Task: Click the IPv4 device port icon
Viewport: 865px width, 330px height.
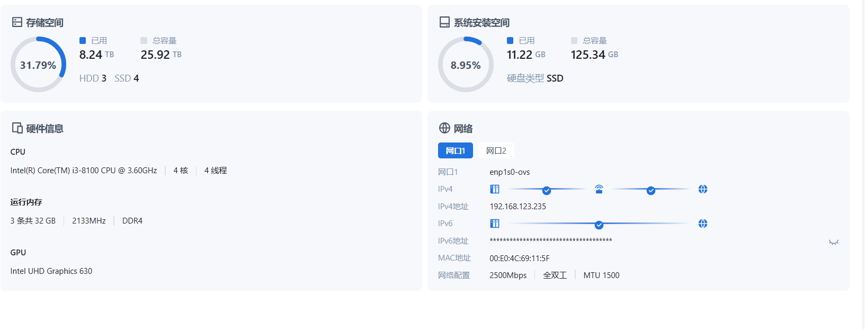Action: [x=495, y=189]
